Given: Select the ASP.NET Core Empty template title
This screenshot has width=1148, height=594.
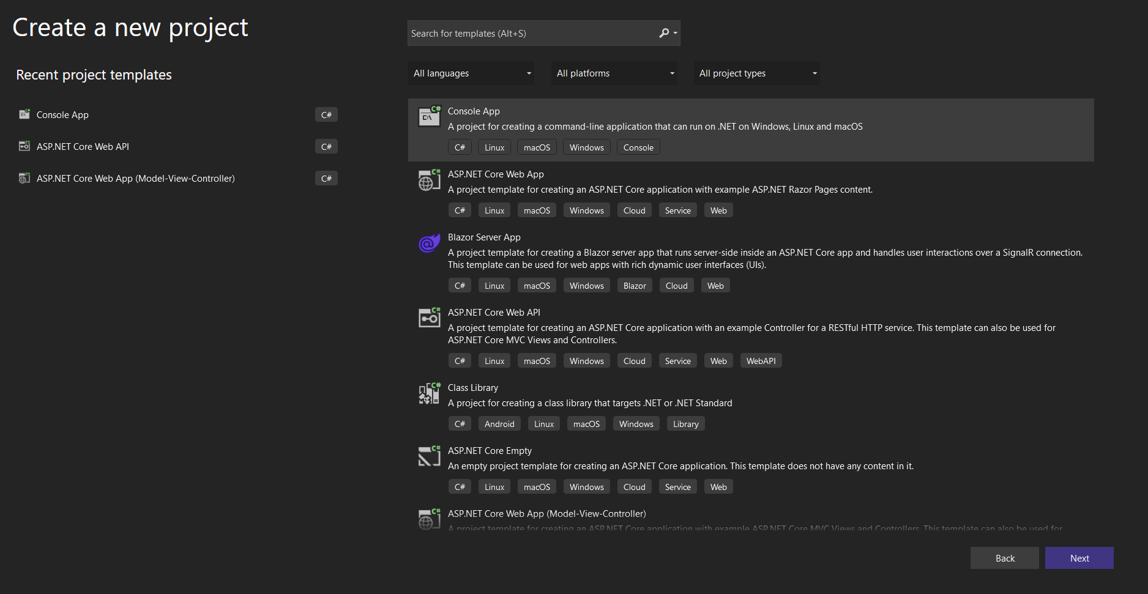Looking at the screenshot, I should [x=490, y=451].
